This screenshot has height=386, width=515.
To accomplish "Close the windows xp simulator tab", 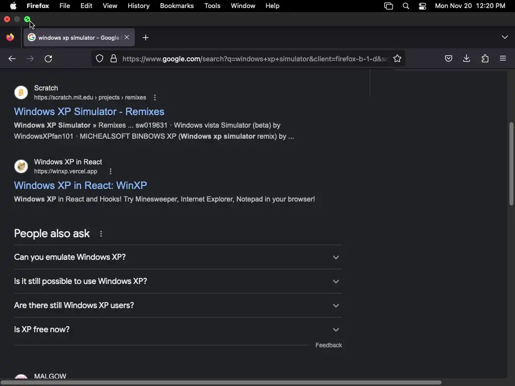I will click(127, 37).
